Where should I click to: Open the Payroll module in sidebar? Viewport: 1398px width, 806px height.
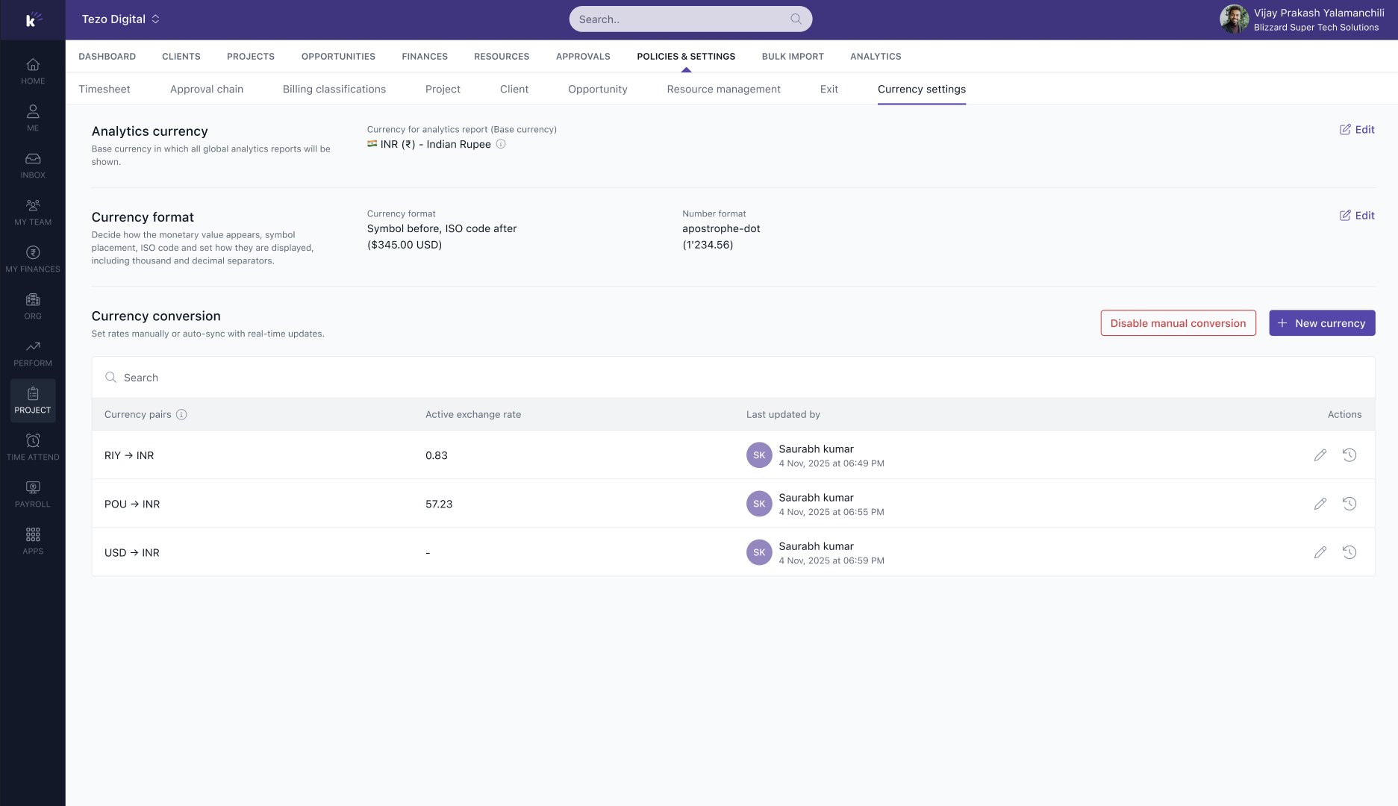[33, 495]
